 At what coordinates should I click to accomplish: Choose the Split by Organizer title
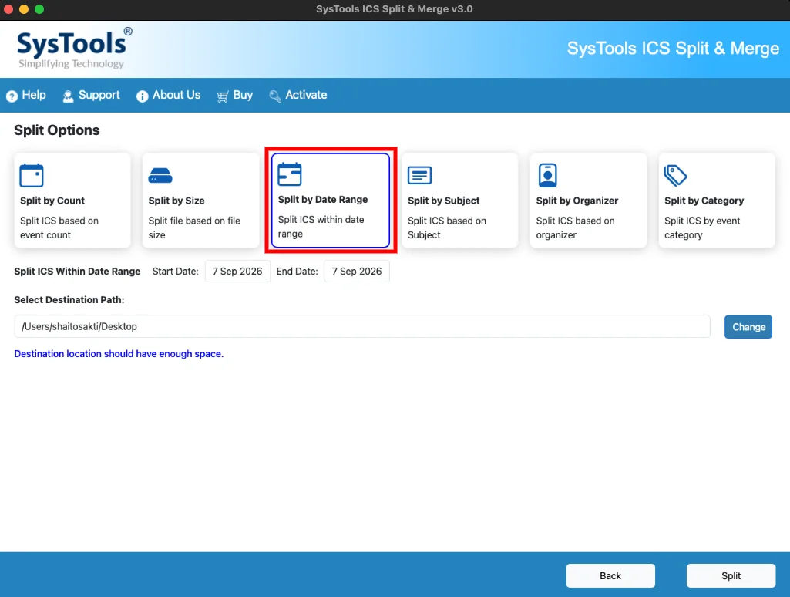pyautogui.click(x=577, y=201)
